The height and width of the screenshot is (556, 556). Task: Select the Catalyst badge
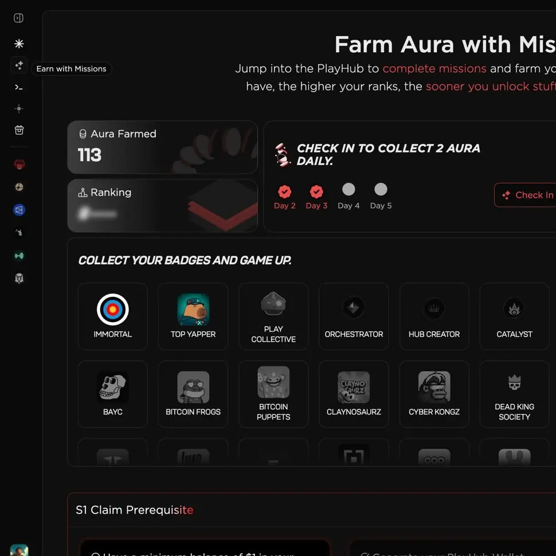(515, 316)
